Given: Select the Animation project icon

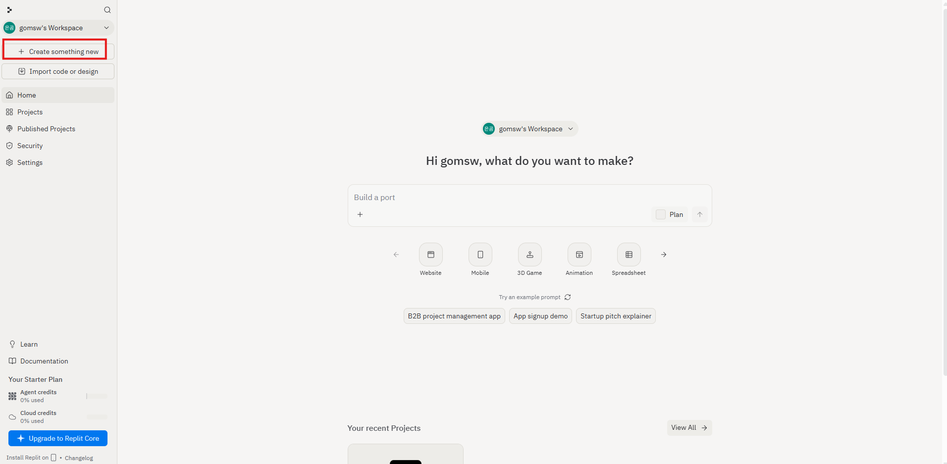Looking at the screenshot, I should click(579, 255).
